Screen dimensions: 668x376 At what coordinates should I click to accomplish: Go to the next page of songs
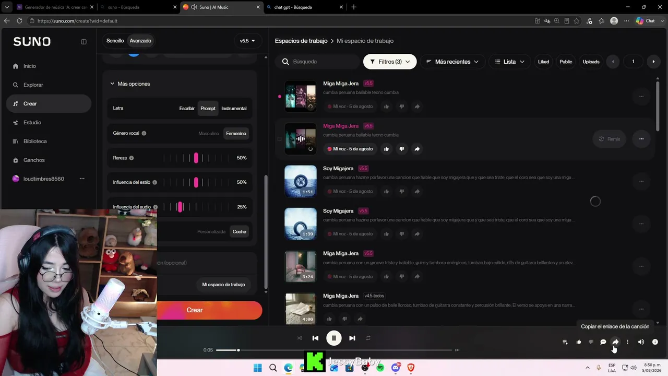point(653,62)
